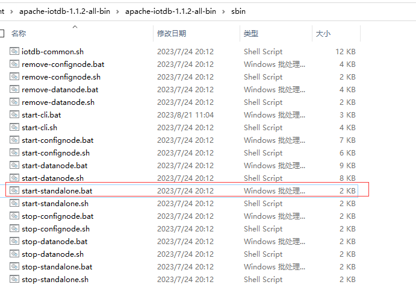Click the remove-confignode.sh file icon
Viewport: 416px width, 308px height.
pyautogui.click(x=14, y=77)
